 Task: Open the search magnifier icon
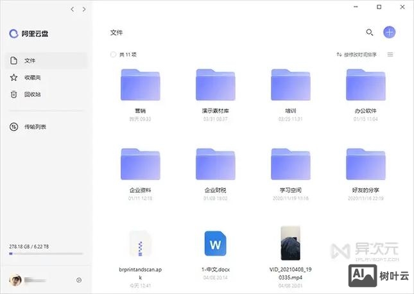point(369,32)
